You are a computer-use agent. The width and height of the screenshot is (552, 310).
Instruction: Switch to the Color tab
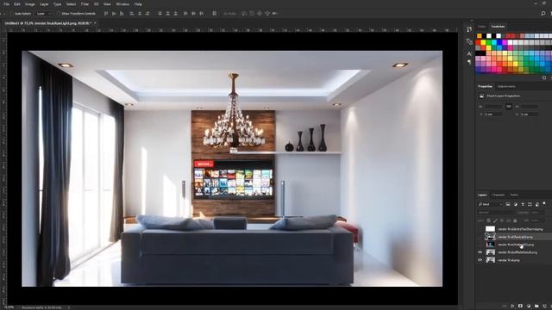coord(481,27)
